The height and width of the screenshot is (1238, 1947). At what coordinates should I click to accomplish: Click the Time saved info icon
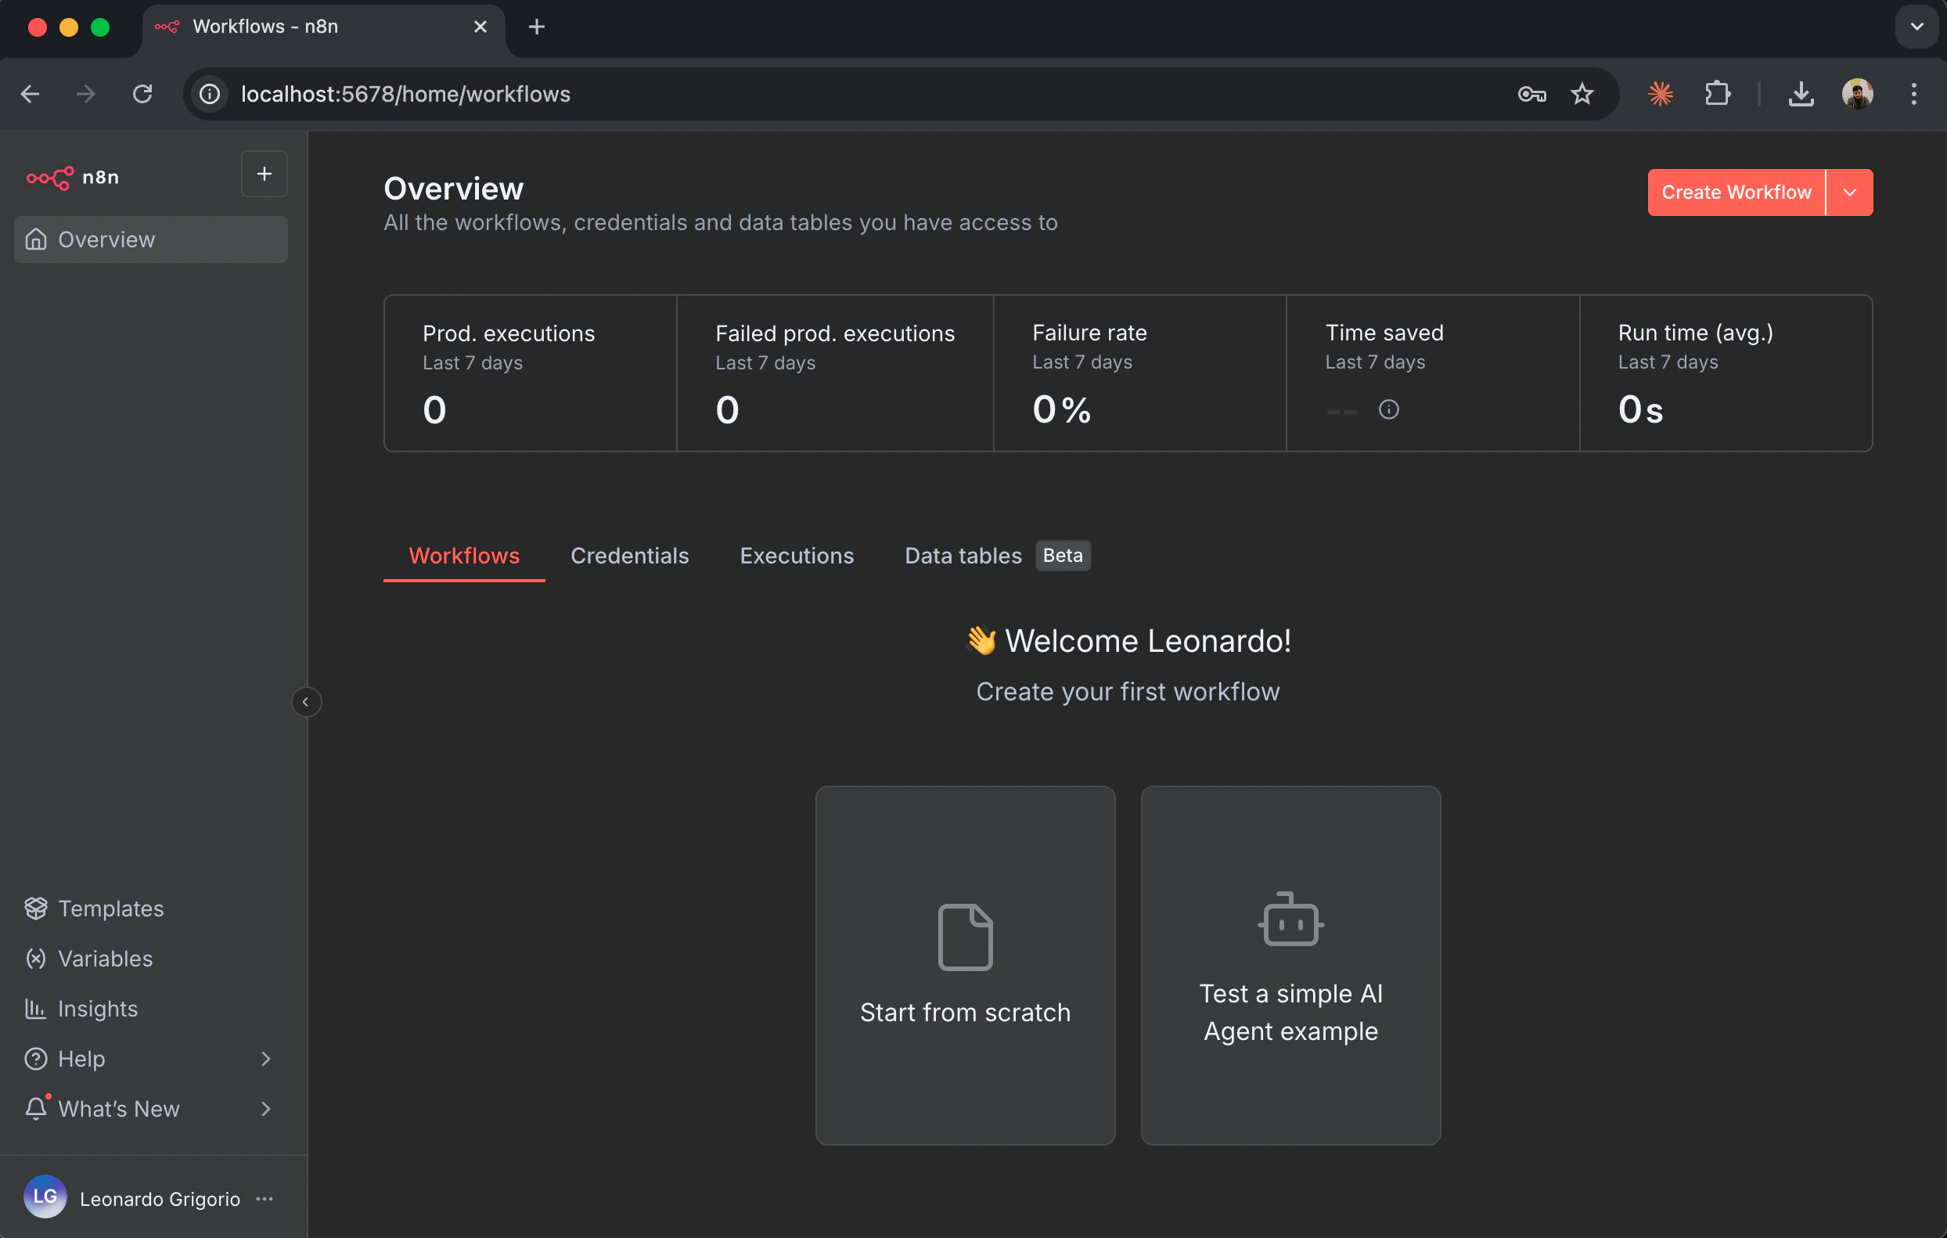(1388, 409)
